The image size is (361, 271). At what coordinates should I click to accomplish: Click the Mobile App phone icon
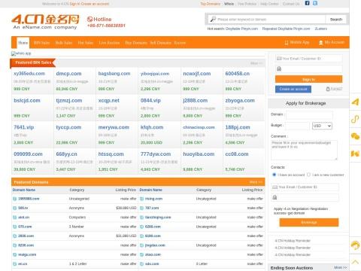tap(287, 43)
